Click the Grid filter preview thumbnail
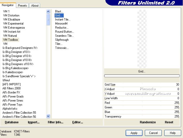Viewport: 183px width, 138px height. tap(142, 39)
